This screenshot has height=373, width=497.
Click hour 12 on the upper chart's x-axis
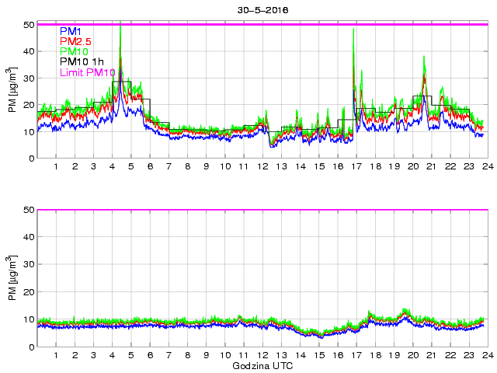pyautogui.click(x=262, y=166)
